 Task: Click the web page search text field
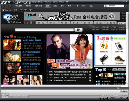tap(44, 30)
